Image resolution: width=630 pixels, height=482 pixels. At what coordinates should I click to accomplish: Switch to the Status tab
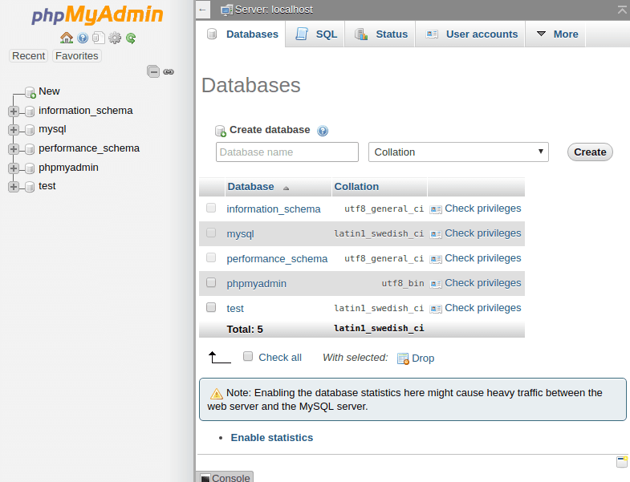[381, 34]
